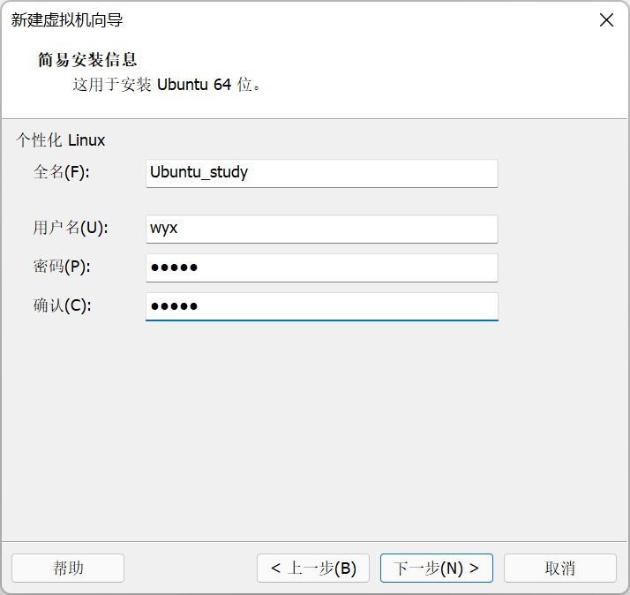Click the 新建虚拟机向导 window title text
This screenshot has height=595, width=630.
66,20
